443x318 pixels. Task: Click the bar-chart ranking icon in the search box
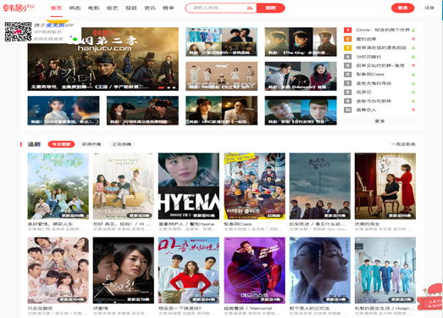[250, 8]
